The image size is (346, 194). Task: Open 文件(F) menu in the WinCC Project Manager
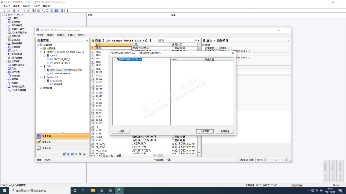(x=7, y=6)
